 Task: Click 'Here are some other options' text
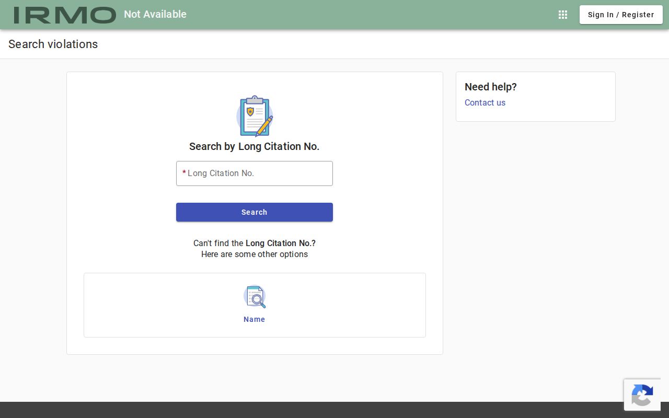(x=255, y=254)
